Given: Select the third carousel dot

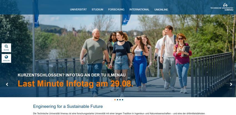Looking at the screenshot, I should [120, 100].
